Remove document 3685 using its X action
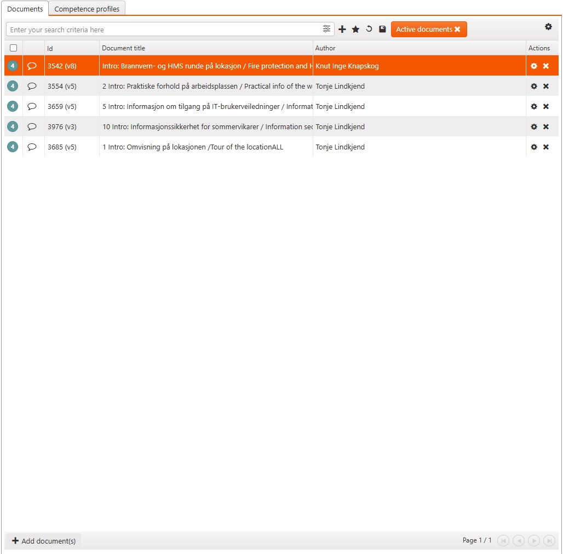This screenshot has height=554, width=563. pos(546,147)
